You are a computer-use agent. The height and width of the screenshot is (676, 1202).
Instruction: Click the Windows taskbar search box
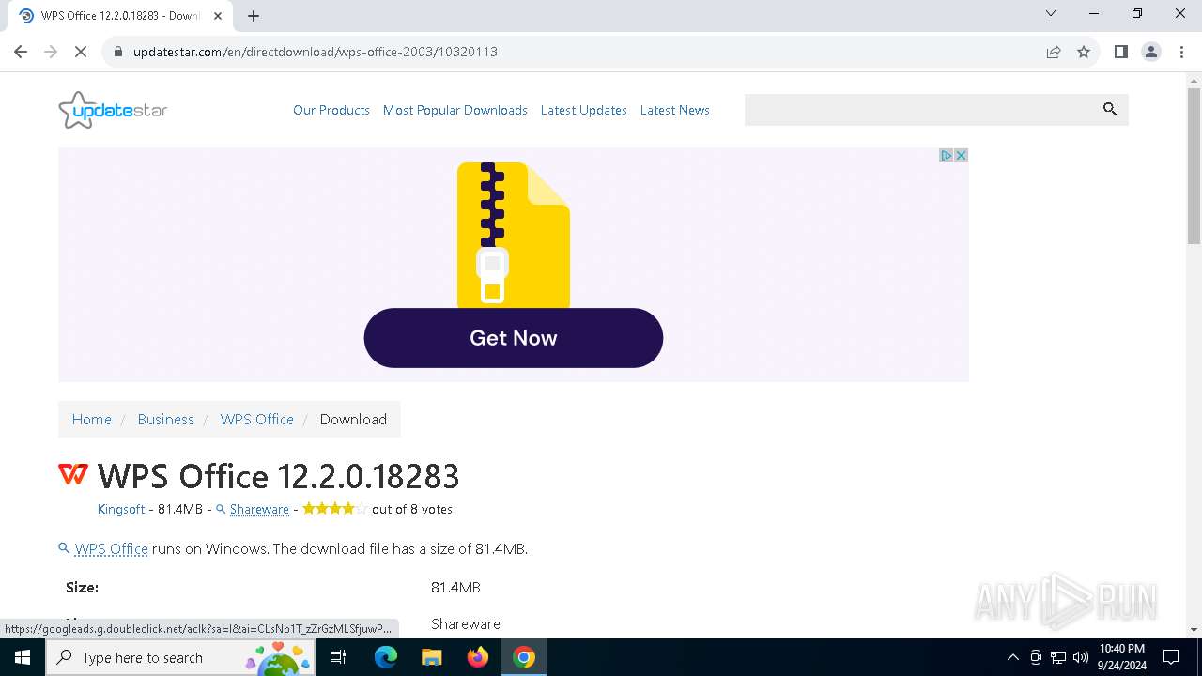click(x=178, y=657)
